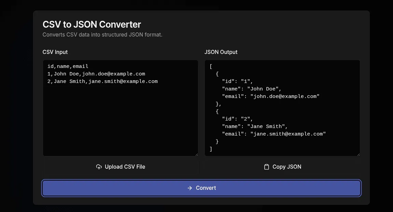This screenshot has width=393, height=212.
Task: Click the upload cloud icon beside Upload CSV File
Action: [x=99, y=167]
